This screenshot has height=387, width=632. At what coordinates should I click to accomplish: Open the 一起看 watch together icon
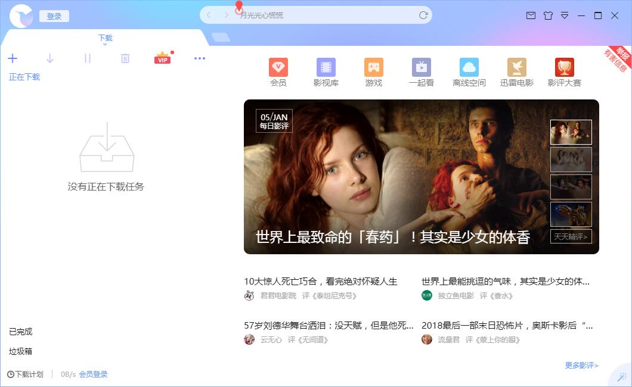coord(421,73)
